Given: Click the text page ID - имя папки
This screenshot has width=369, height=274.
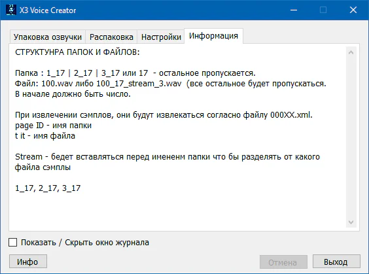Looking at the screenshot, I should coord(53,126).
